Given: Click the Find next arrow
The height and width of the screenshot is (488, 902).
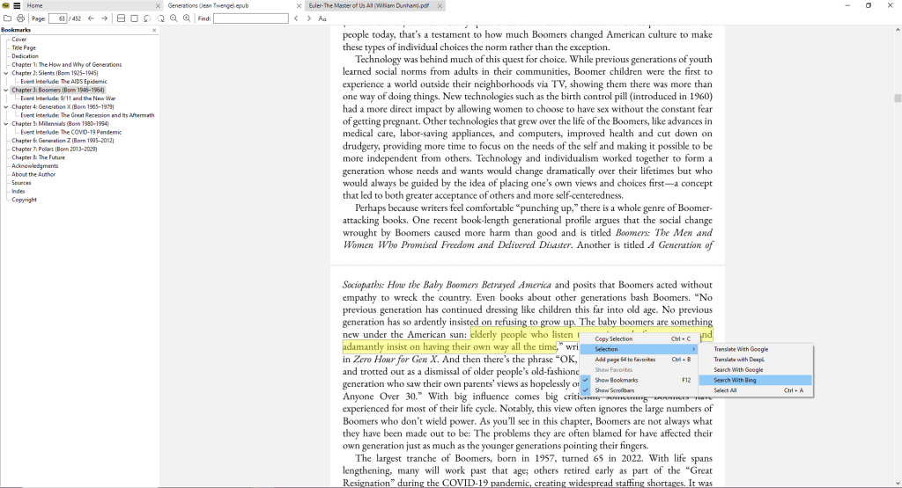Looking at the screenshot, I should [x=308, y=18].
